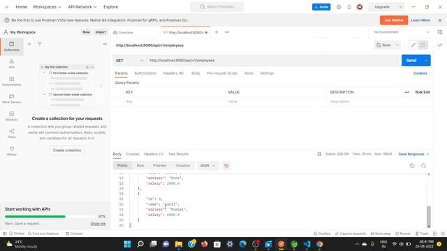The image size is (447, 251).
Task: Open the response Cookies tab
Action: (x=133, y=154)
